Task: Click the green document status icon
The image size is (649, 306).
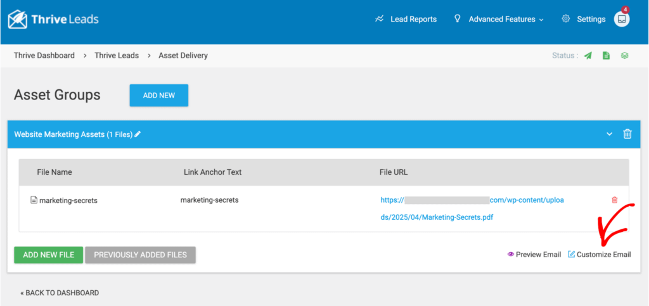Action: click(606, 56)
